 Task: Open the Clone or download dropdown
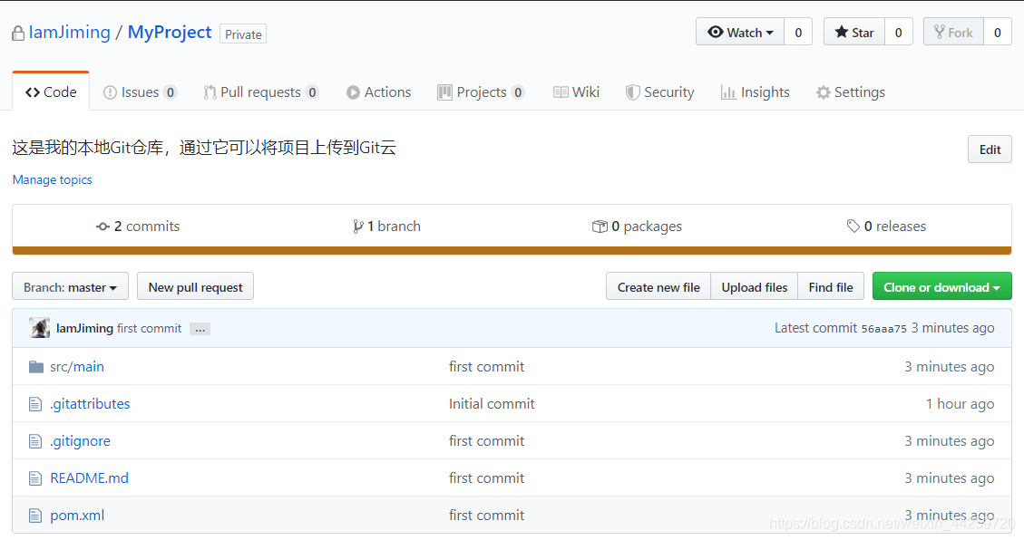tap(941, 285)
